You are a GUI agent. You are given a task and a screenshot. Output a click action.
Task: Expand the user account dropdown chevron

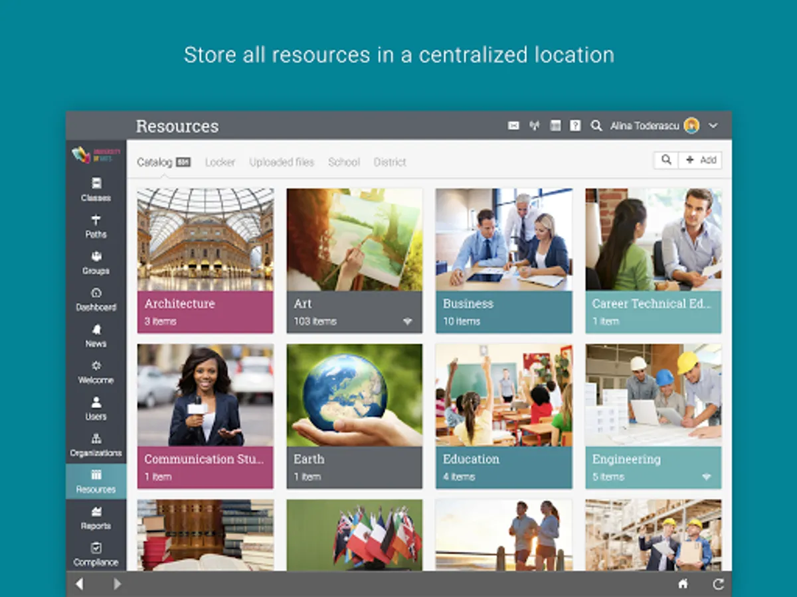(x=713, y=125)
